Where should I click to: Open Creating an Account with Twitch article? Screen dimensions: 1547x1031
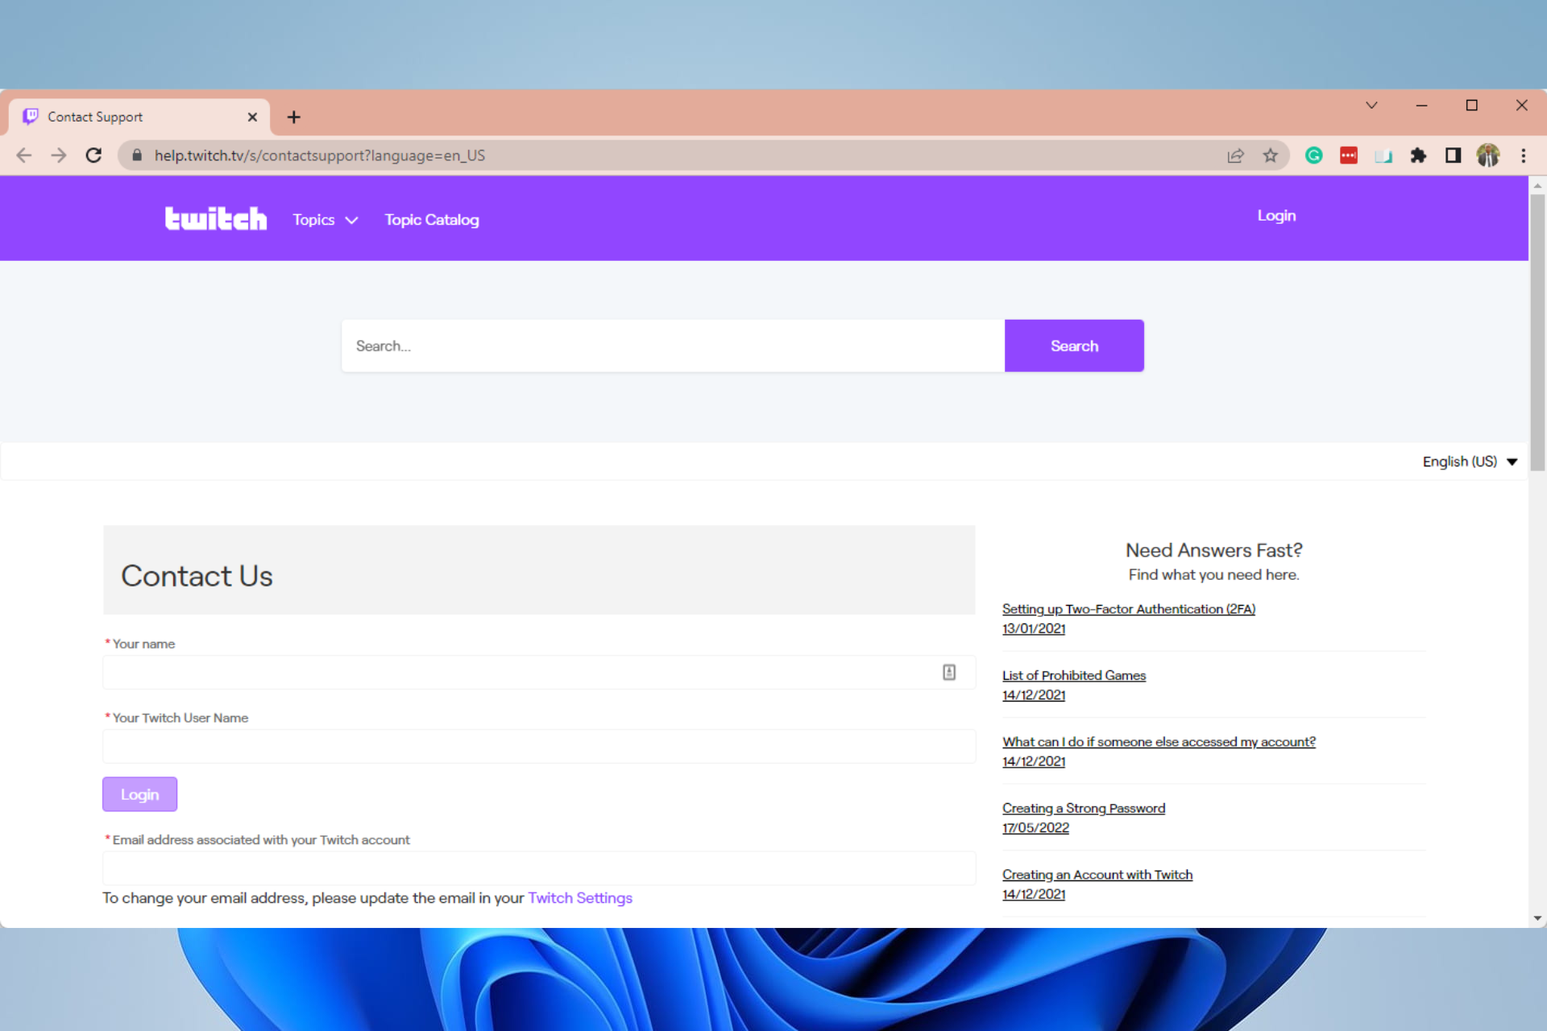coord(1097,875)
